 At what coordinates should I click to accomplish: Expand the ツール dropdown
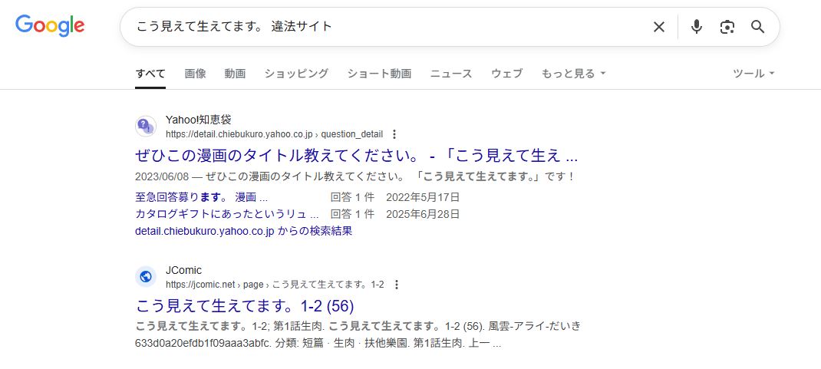click(x=753, y=74)
